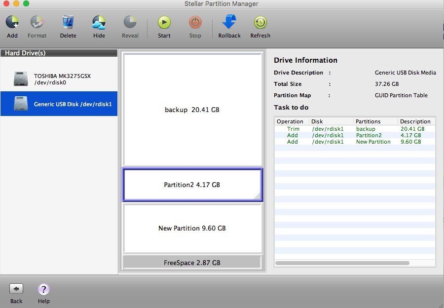Click the 37.26 GB total size value
Viewport: 444px width, 308px height.
coord(387,84)
